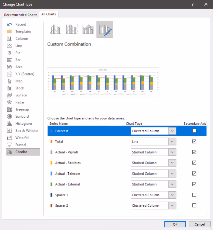Close the Change Chart Type dialog
This screenshot has width=213, height=230.
[x=206, y=4]
